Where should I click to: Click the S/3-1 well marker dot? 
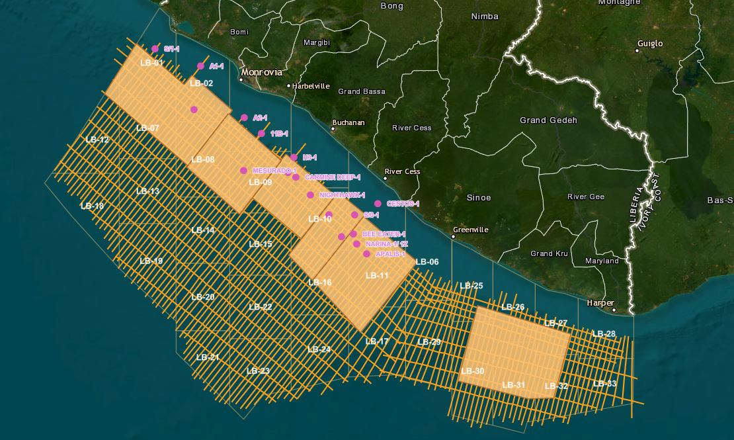354,215
